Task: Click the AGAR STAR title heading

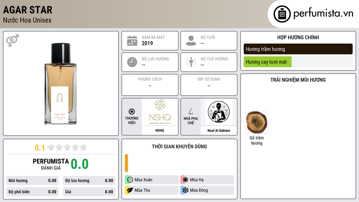Action: [28, 10]
